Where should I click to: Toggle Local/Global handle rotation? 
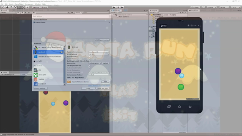click(x=44, y=7)
